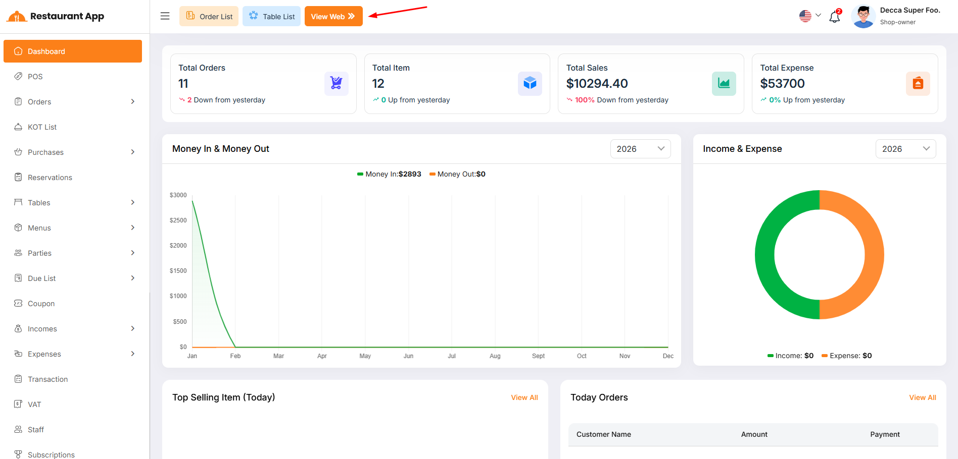The width and height of the screenshot is (958, 459).
Task: Click the Total Expense bag icon
Action: click(x=918, y=83)
